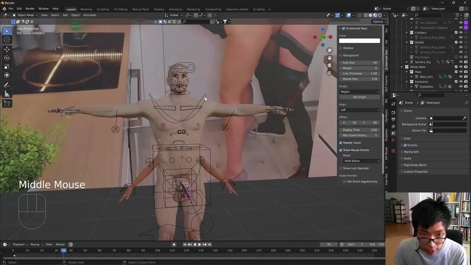The image size is (471, 265).
Task: Switch to the Sculpting workspace tab
Action: click(x=103, y=9)
